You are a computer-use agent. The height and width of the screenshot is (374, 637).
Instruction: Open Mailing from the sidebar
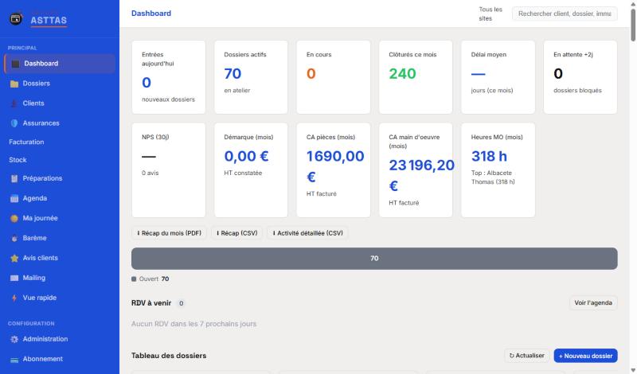pyautogui.click(x=59, y=279)
